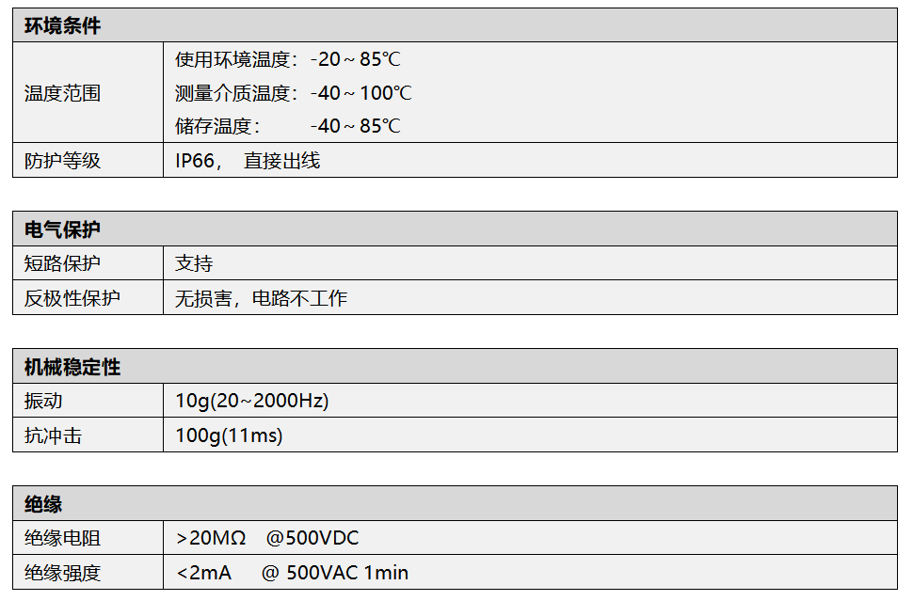Click the 储存温度 -40~85℃ line
The height and width of the screenshot is (601, 913).
[x=288, y=126]
